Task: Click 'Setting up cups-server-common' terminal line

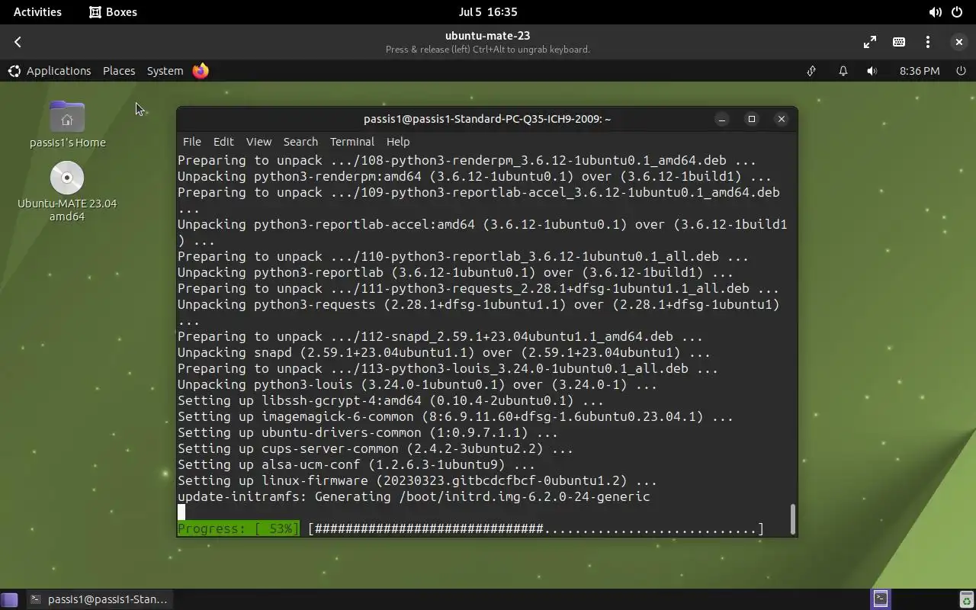Action: click(375, 448)
